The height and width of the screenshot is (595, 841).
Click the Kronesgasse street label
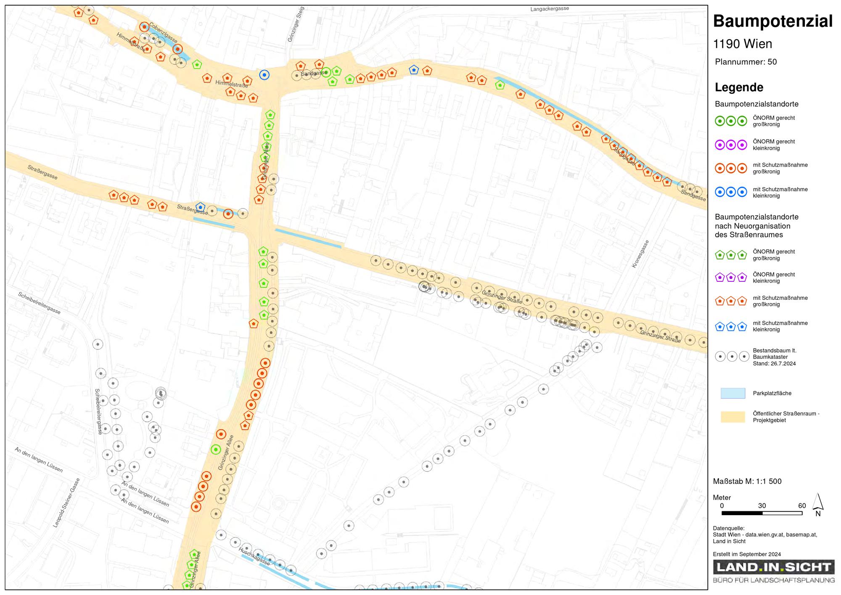pyautogui.click(x=640, y=254)
